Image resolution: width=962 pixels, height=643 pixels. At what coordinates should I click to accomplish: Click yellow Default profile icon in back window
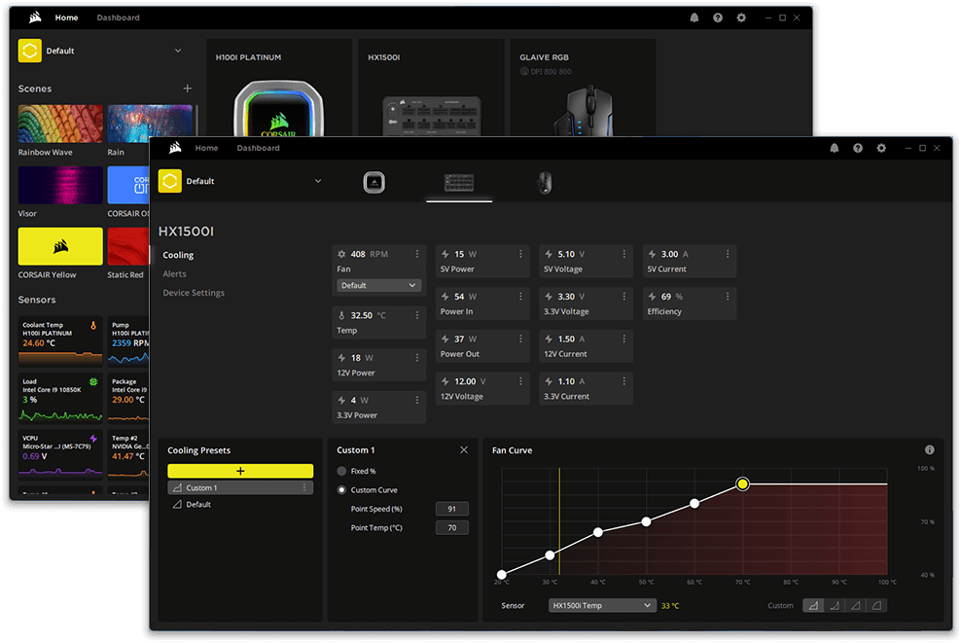(29, 51)
